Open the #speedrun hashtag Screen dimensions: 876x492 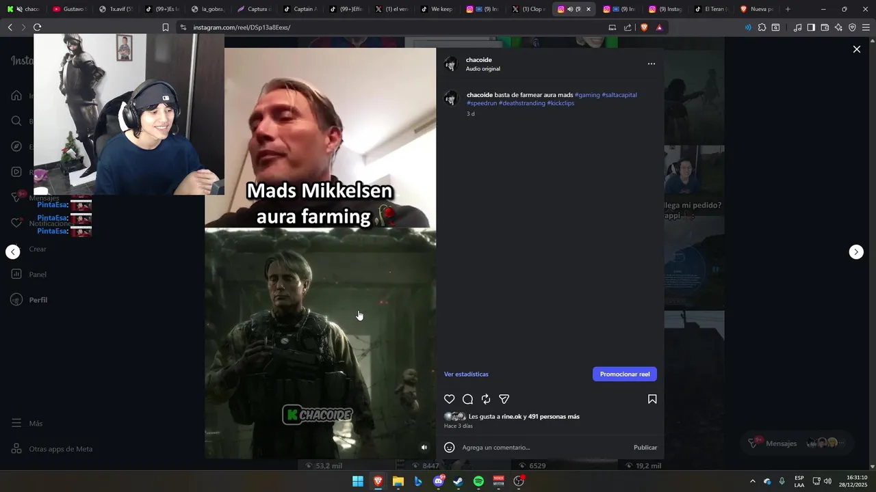point(482,103)
